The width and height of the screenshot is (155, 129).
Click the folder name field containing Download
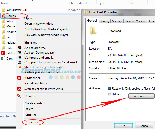point(132,31)
